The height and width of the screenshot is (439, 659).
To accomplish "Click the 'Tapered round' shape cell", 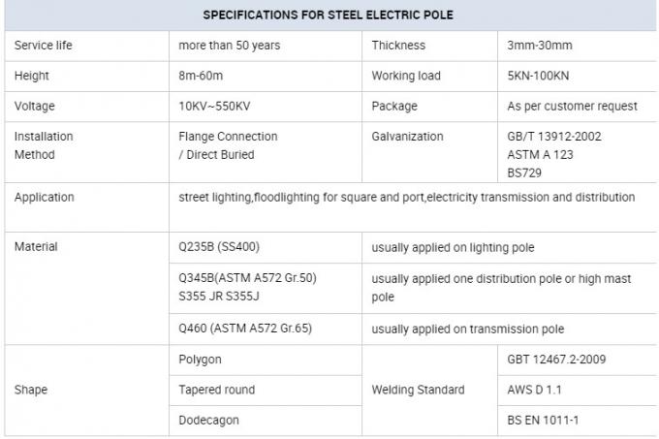I will pos(217,390).
